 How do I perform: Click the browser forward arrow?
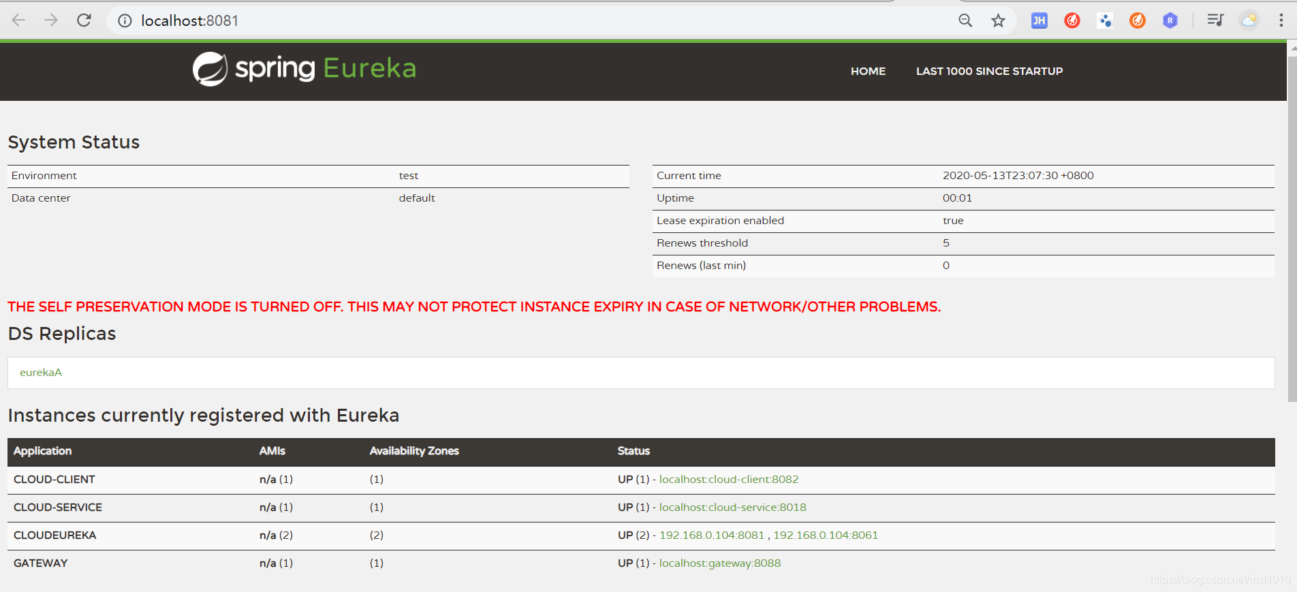tap(51, 20)
